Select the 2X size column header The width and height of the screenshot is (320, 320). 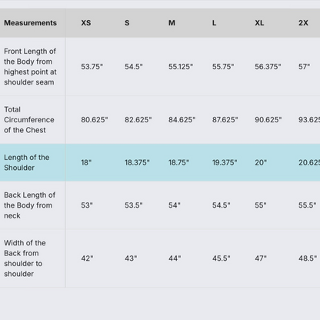[x=303, y=23]
